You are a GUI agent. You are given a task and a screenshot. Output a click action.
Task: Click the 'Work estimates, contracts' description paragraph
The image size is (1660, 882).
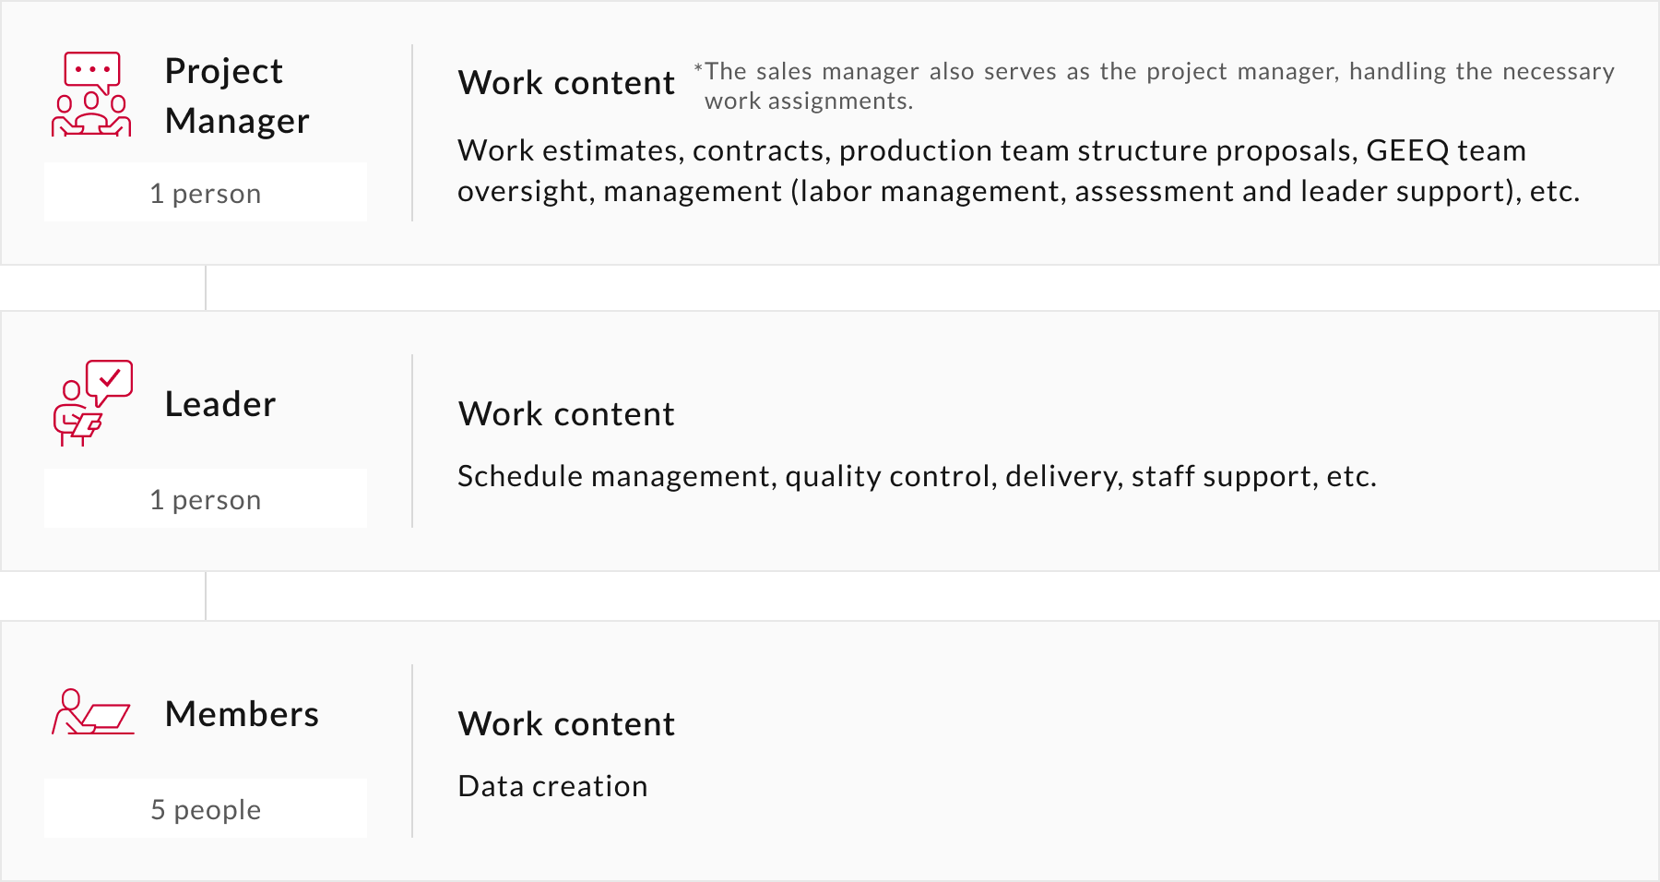click(x=1018, y=171)
